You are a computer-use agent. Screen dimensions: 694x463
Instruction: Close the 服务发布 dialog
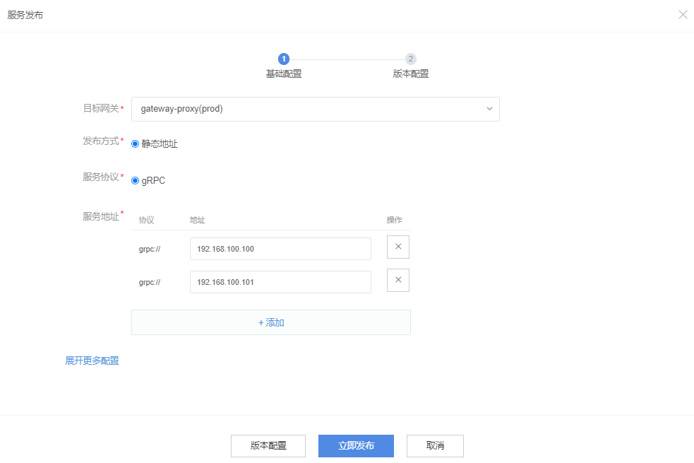point(683,15)
